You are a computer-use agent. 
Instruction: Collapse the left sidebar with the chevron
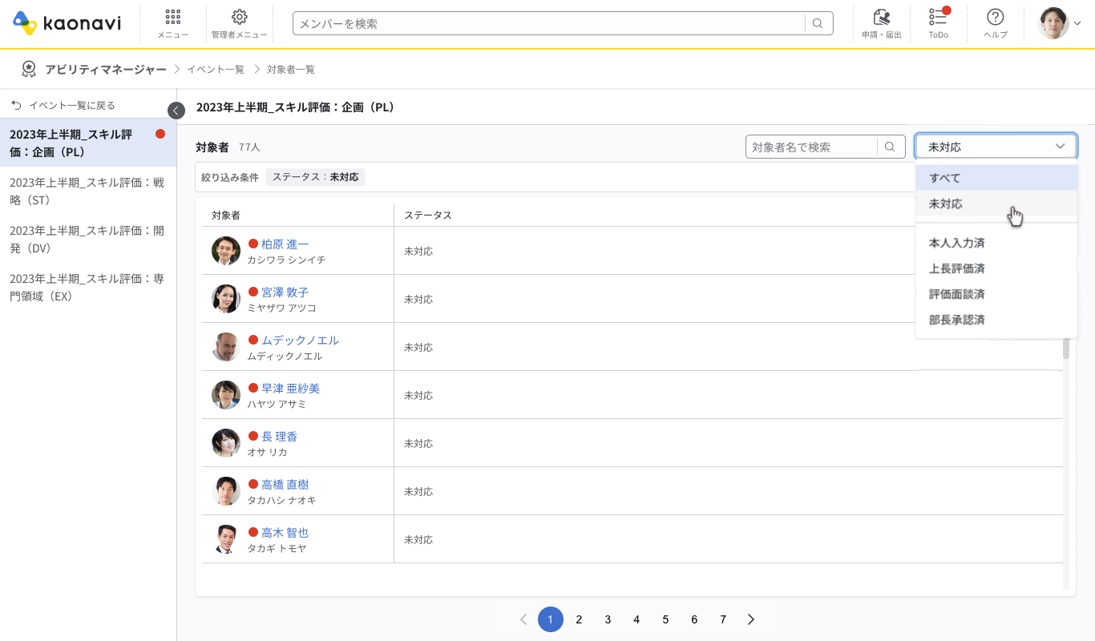pos(176,111)
